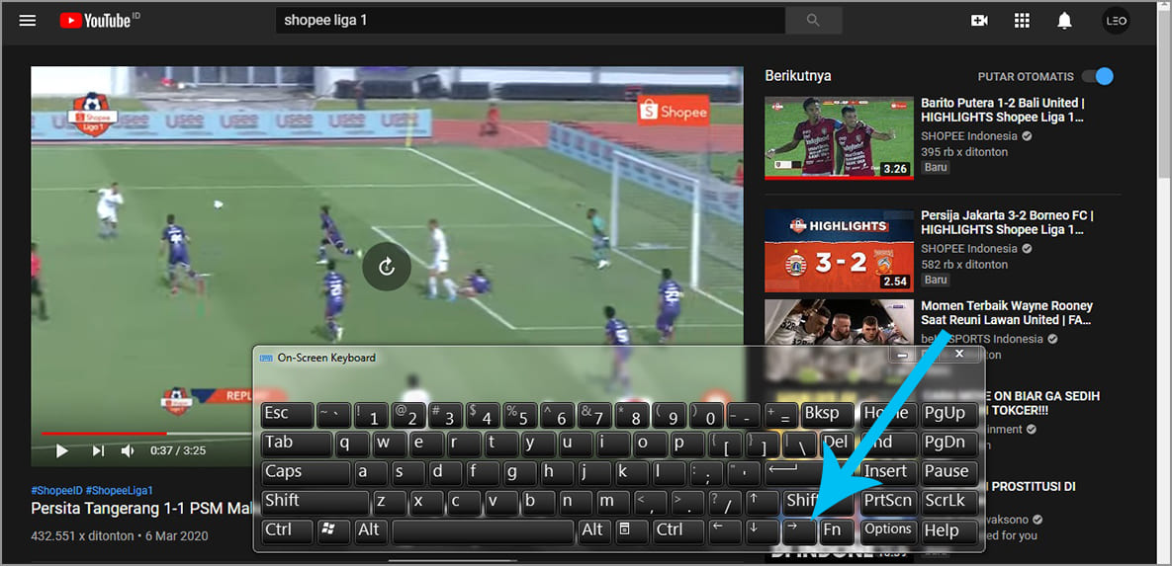1172x566 pixels.
Task: Replay the video with center replay icon
Action: tap(387, 267)
